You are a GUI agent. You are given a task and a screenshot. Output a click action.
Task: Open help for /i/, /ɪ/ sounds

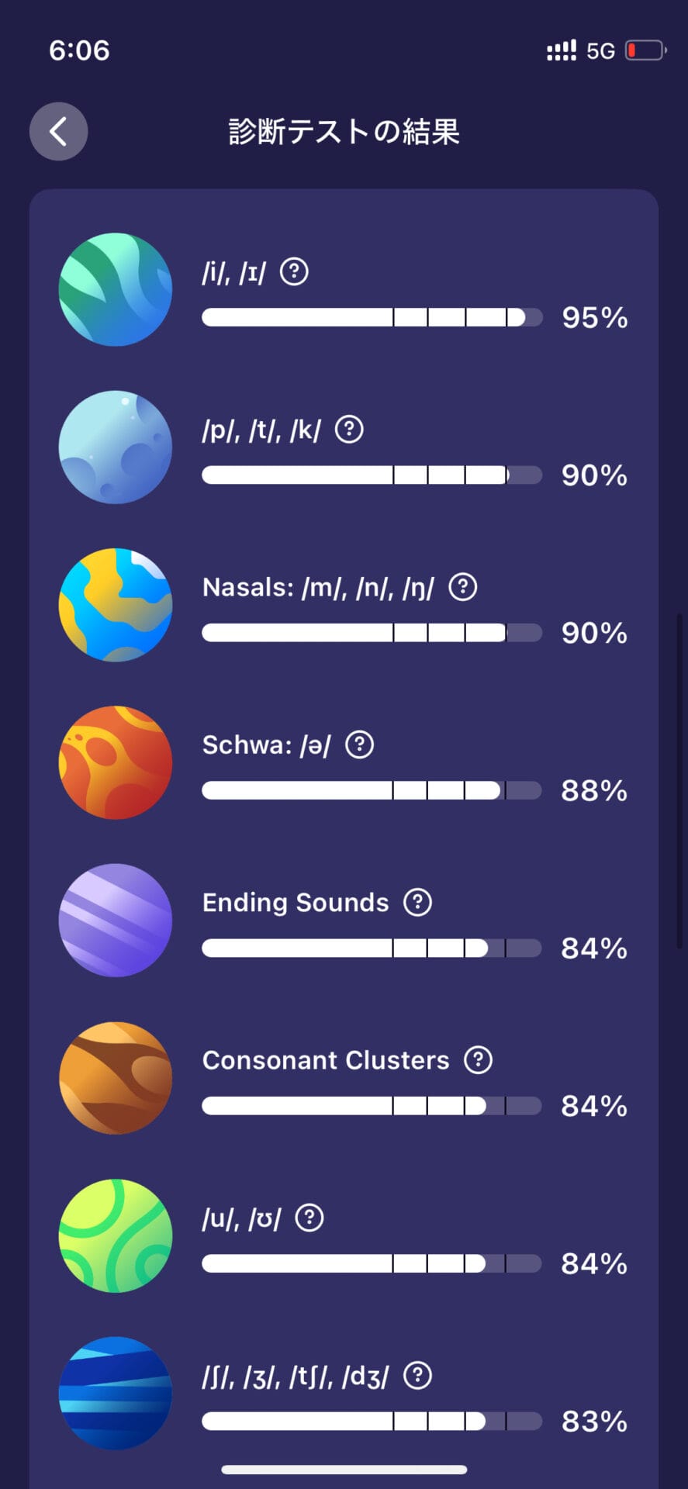click(x=294, y=272)
